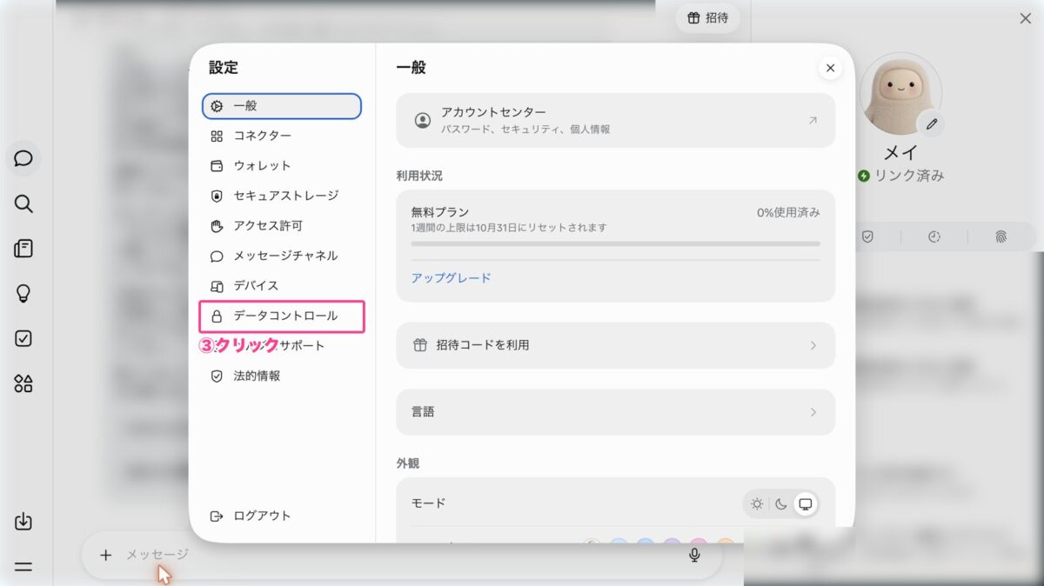Open the notebook icon in the left sidebar
Image resolution: width=1044 pixels, height=586 pixels.
[23, 249]
